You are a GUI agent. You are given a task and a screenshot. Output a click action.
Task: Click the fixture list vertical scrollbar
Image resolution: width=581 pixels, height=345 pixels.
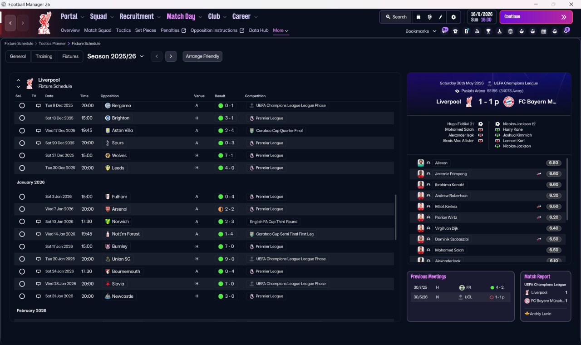coord(396,218)
